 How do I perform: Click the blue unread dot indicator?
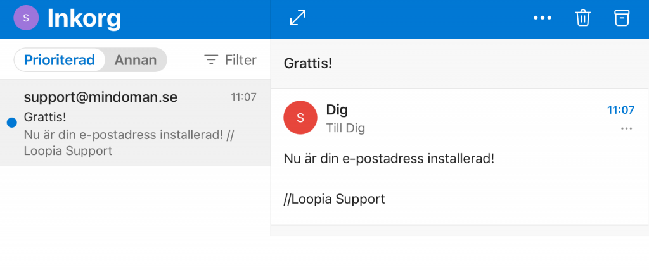click(x=12, y=123)
